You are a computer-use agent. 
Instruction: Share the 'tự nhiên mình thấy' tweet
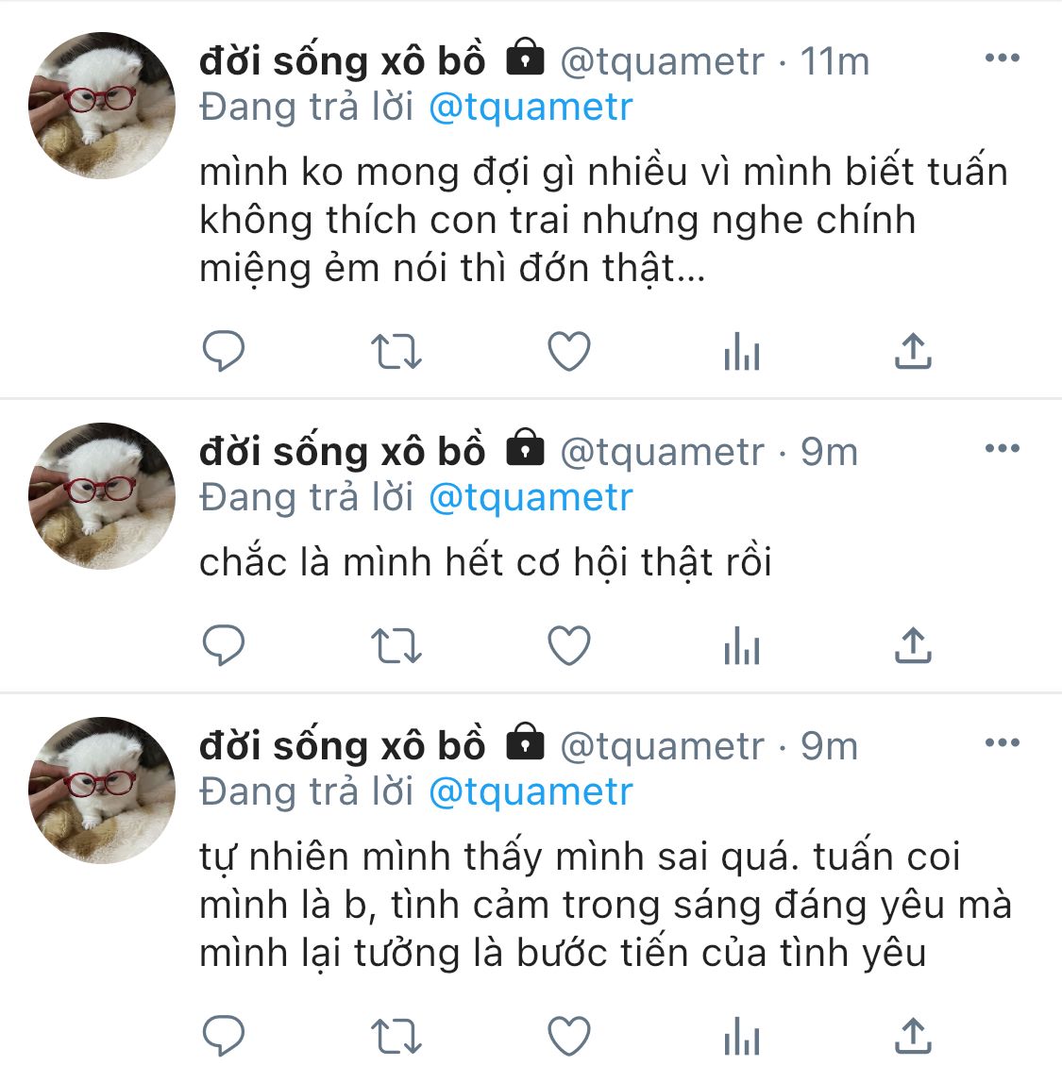tap(914, 1036)
